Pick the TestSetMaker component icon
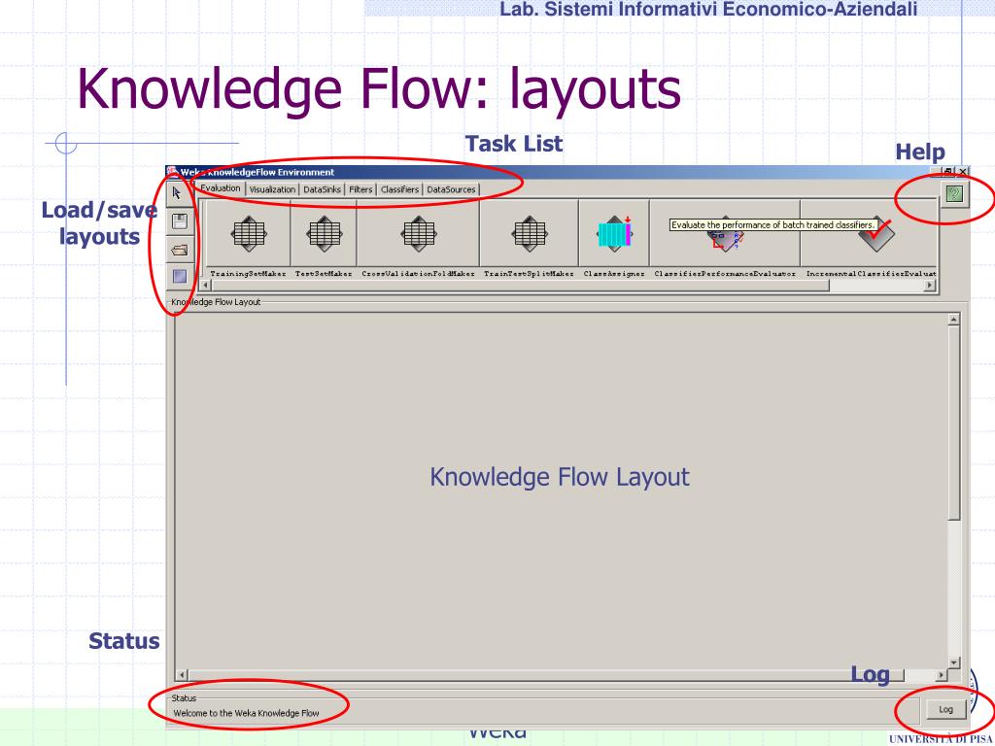 tap(324, 233)
